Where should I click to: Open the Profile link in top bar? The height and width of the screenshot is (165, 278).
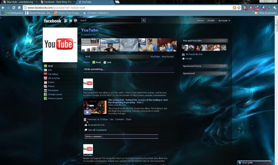pos(211,21)
